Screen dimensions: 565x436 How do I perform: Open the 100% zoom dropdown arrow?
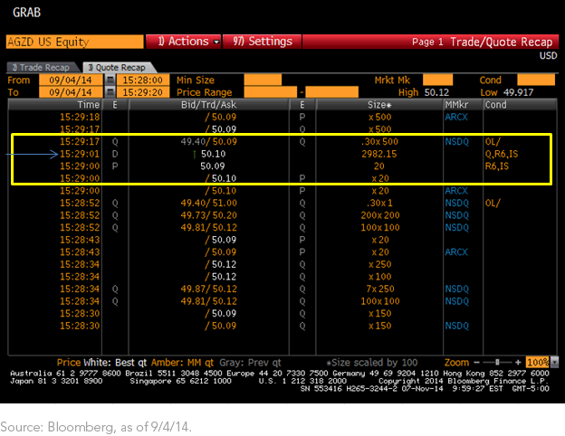coord(554,362)
